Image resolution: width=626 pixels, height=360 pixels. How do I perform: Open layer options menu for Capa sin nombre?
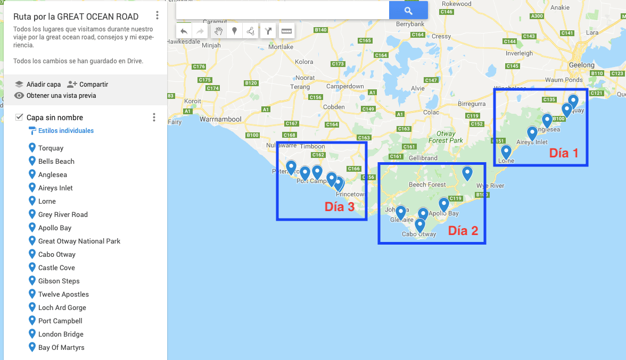154,117
